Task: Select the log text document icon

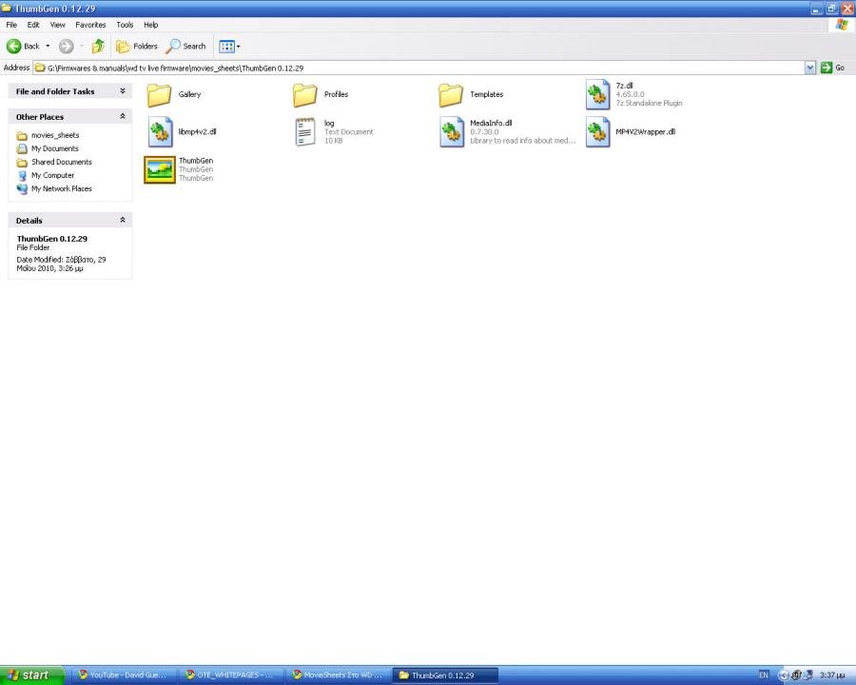Action: point(305,132)
